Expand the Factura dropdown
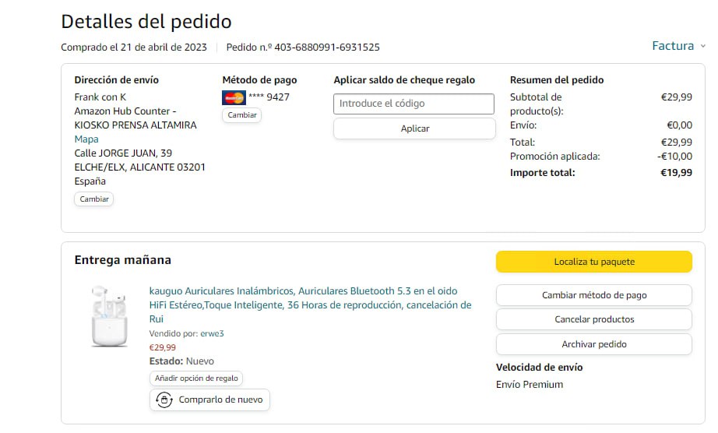This screenshot has height=433, width=718. (673, 46)
